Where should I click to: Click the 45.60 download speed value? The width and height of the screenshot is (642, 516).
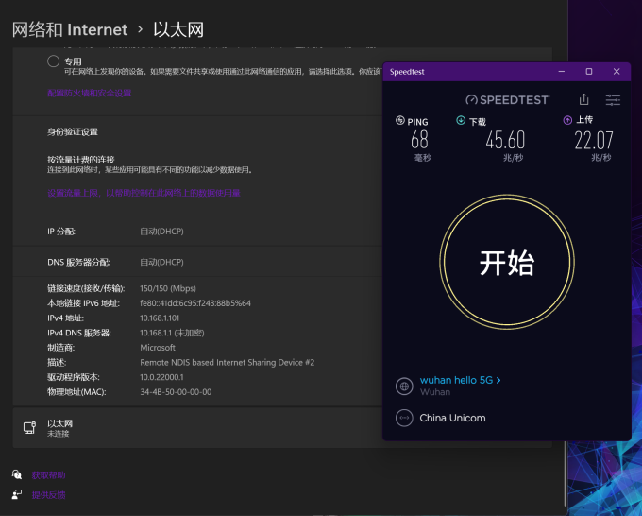505,140
